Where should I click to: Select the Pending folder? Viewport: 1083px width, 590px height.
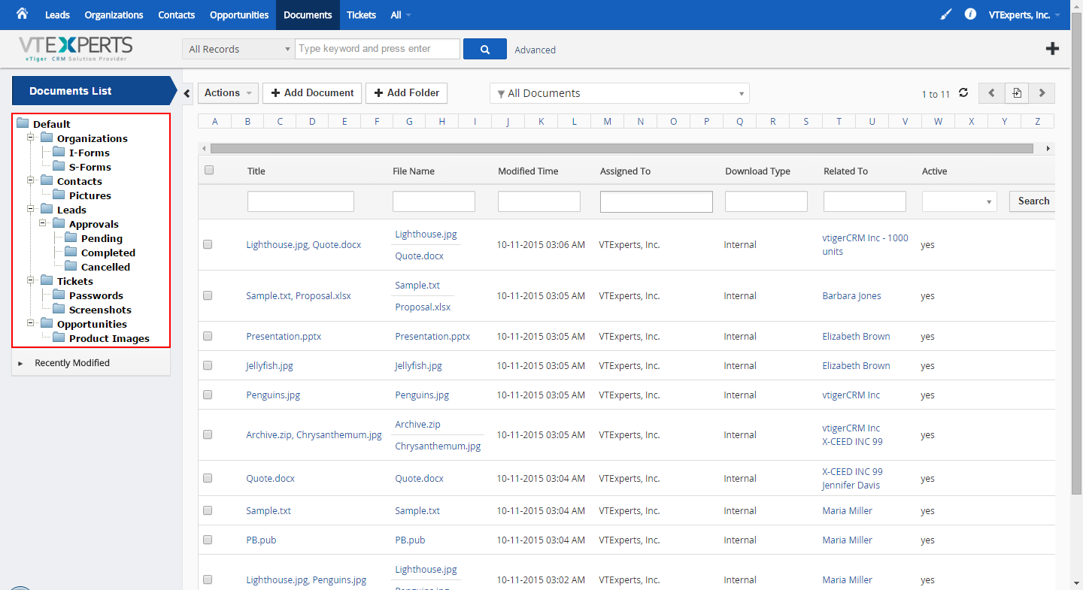(x=102, y=238)
